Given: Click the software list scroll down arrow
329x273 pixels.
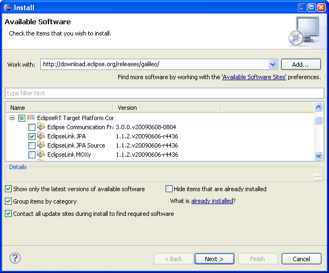Looking at the screenshot, I should [318, 156].
